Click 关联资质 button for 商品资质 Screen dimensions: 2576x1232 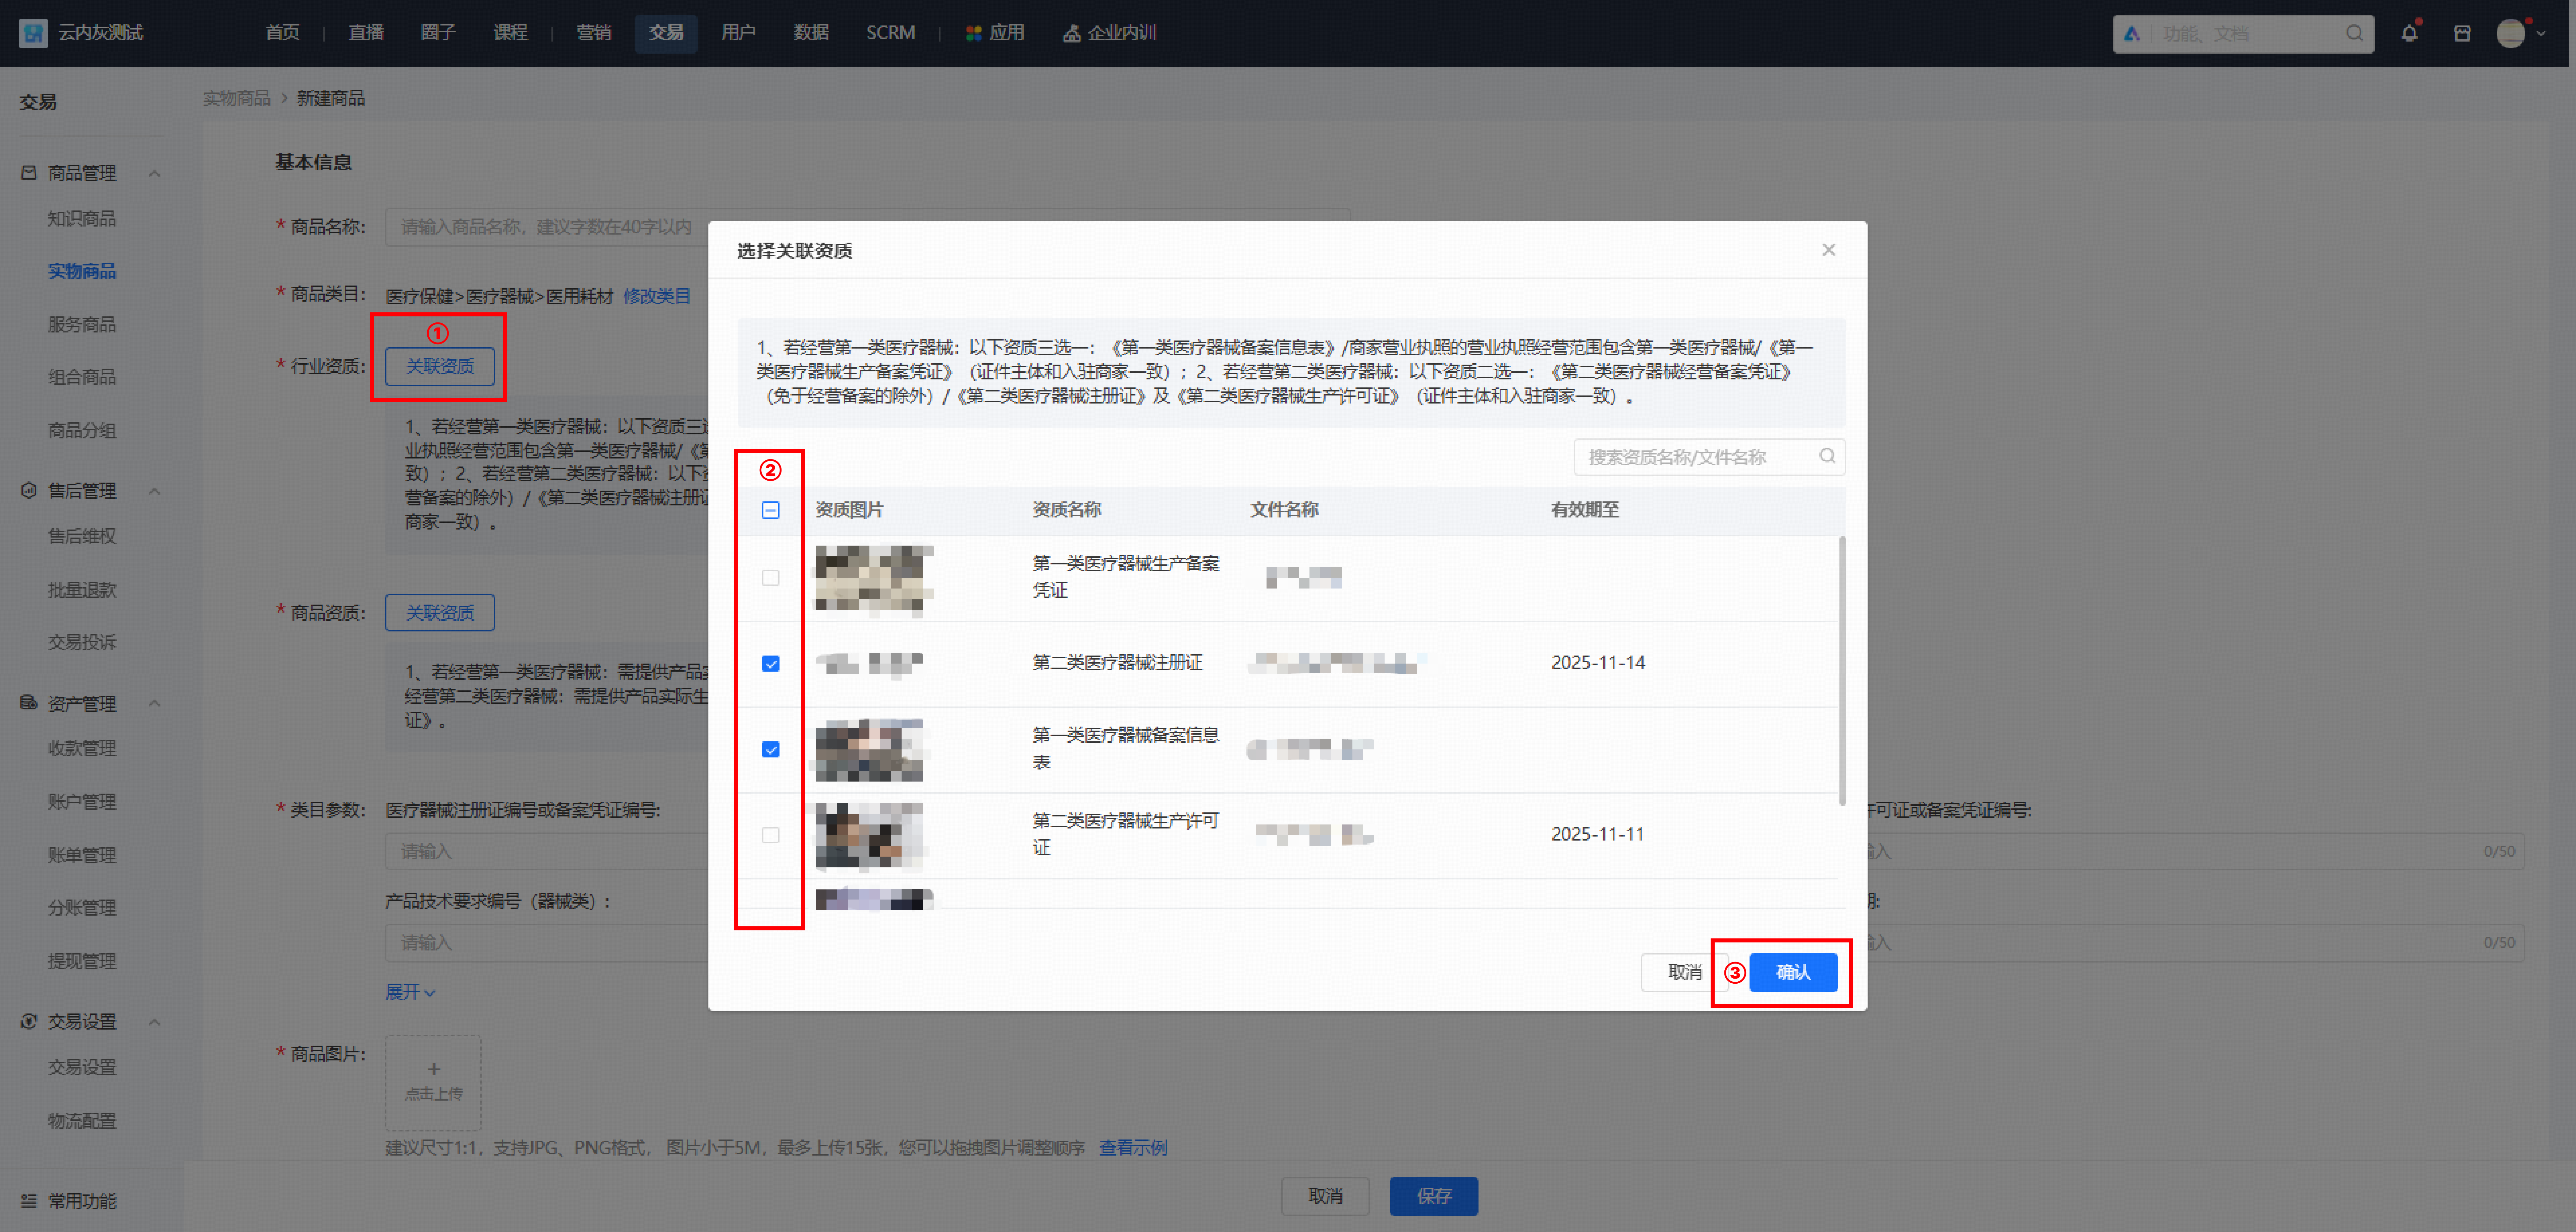pyautogui.click(x=440, y=613)
